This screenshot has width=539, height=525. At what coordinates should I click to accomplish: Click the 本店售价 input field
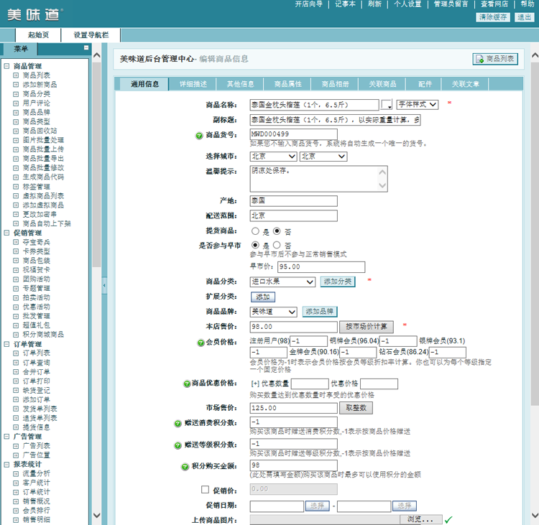[x=293, y=327]
